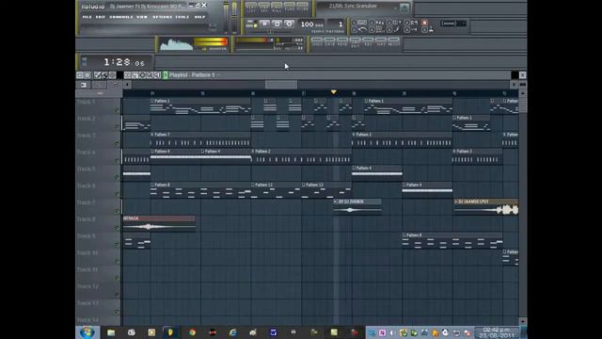This screenshot has width=602, height=339.
Task: Open clip menu of Pattern 8 on Track 6
Action: [152, 185]
